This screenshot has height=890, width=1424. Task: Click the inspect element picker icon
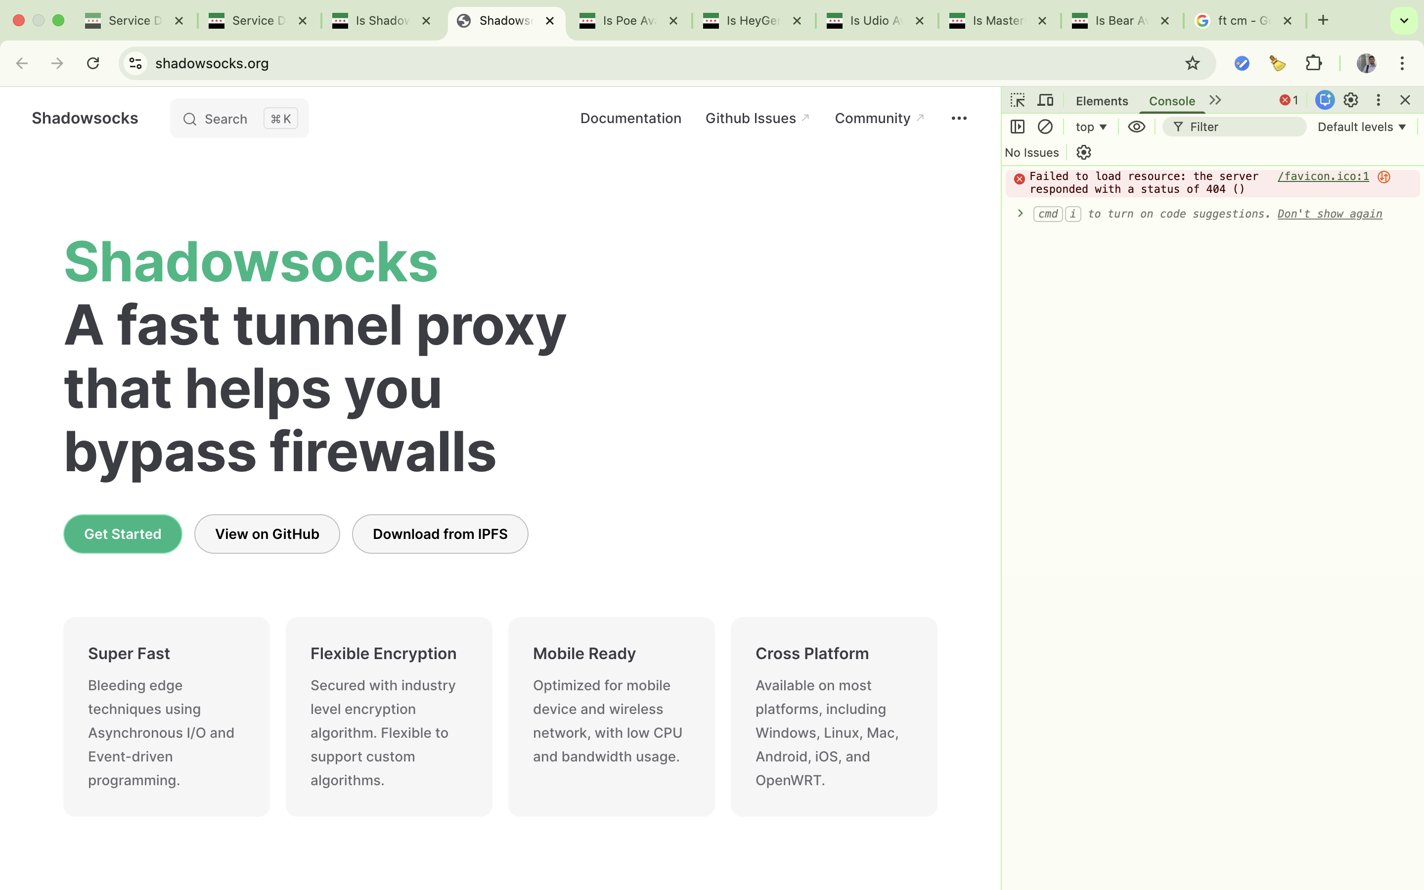point(1018,100)
